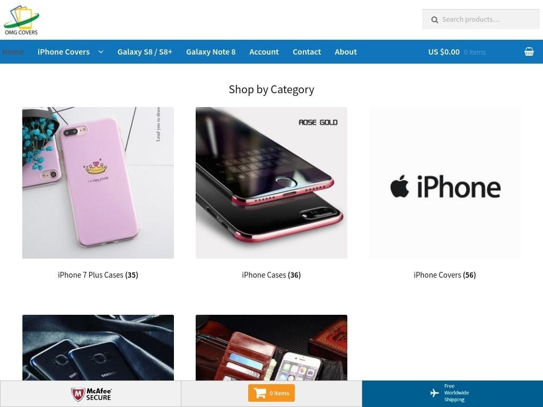Image resolution: width=543 pixels, height=407 pixels.
Task: Open the About page
Action: pyautogui.click(x=346, y=52)
